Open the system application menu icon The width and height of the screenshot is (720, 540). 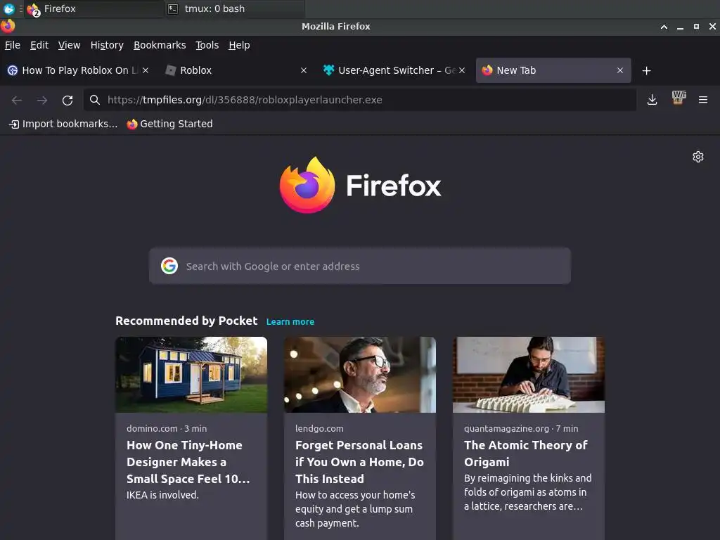(8, 8)
